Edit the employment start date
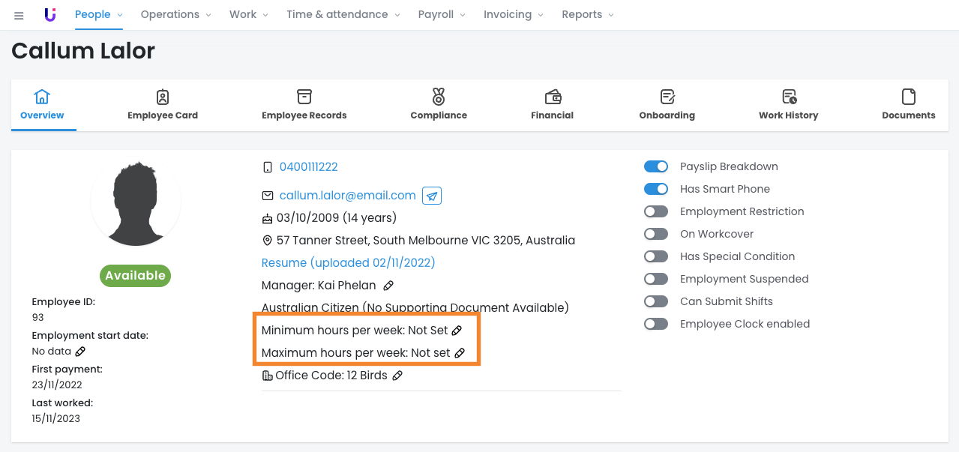Screen dimensions: 959x452 (80, 352)
